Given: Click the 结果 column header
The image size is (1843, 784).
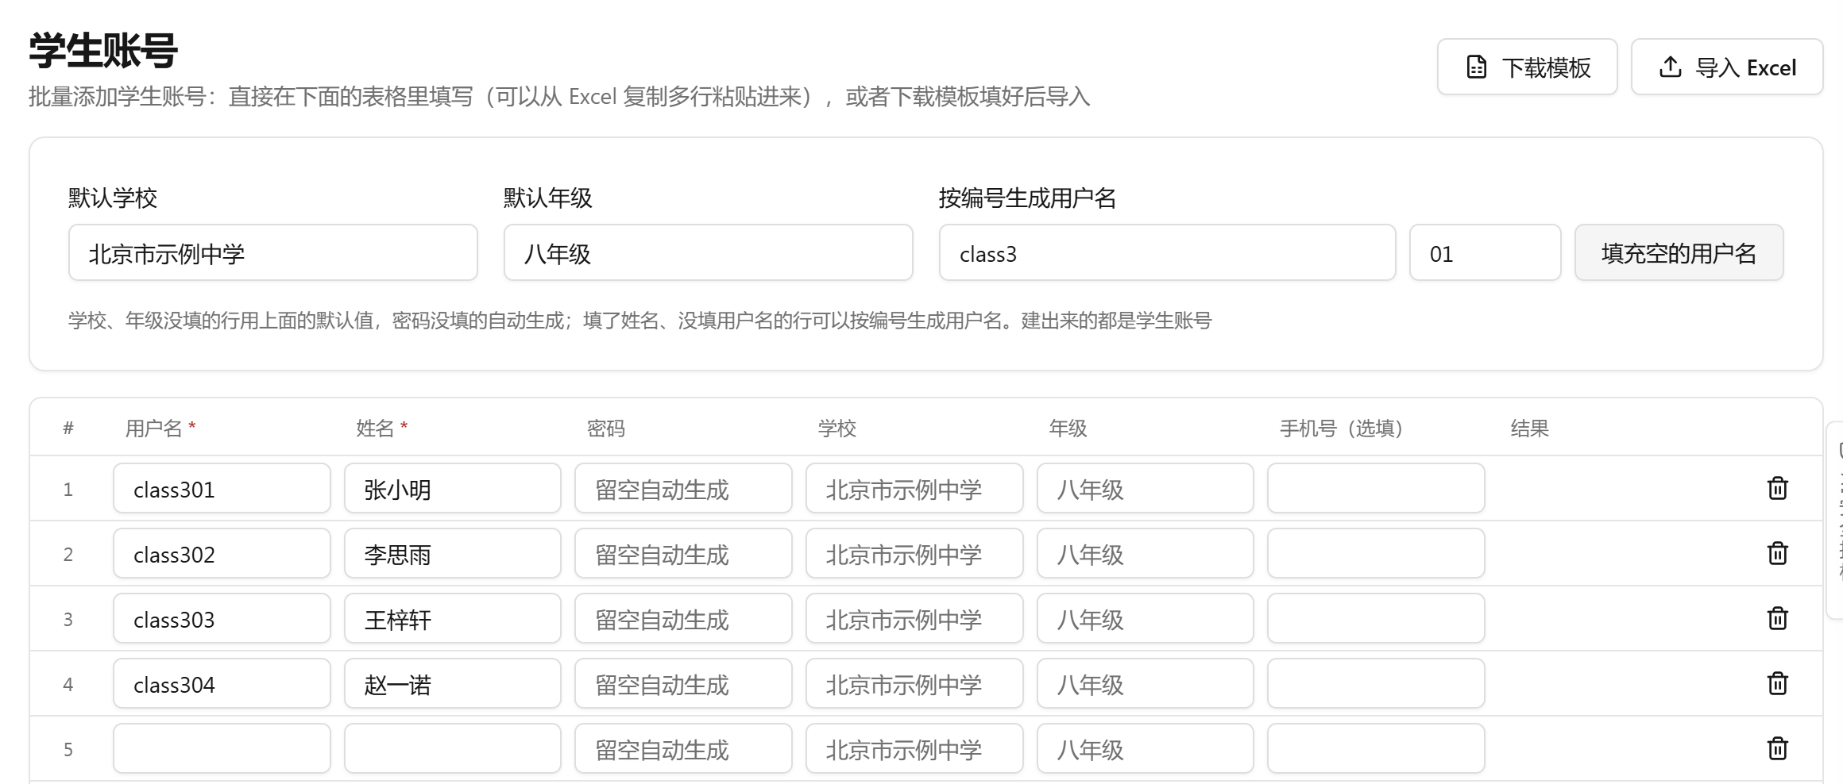Looking at the screenshot, I should tap(1529, 429).
